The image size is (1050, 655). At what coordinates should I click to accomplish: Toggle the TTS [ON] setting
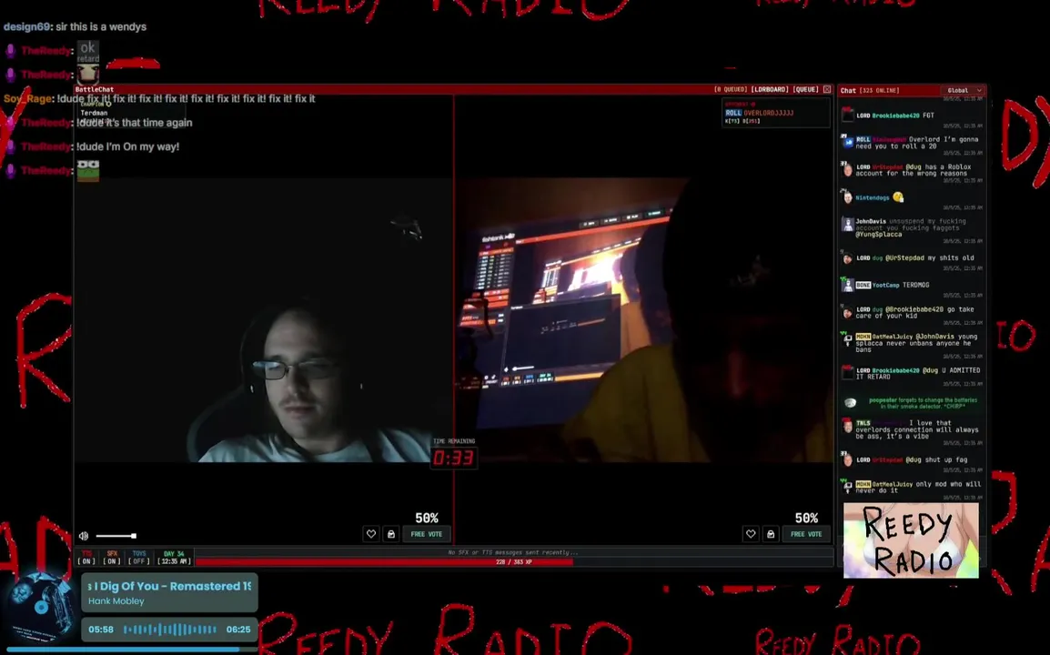click(87, 558)
